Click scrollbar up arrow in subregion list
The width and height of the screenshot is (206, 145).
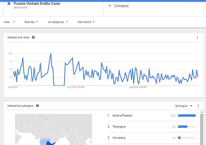tap(202, 112)
